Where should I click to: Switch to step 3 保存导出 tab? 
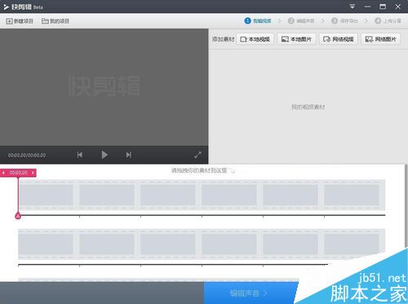tap(344, 21)
